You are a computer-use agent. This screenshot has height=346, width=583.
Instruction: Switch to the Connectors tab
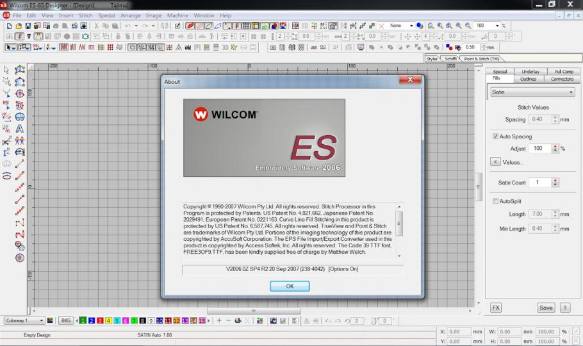pyautogui.click(x=562, y=79)
